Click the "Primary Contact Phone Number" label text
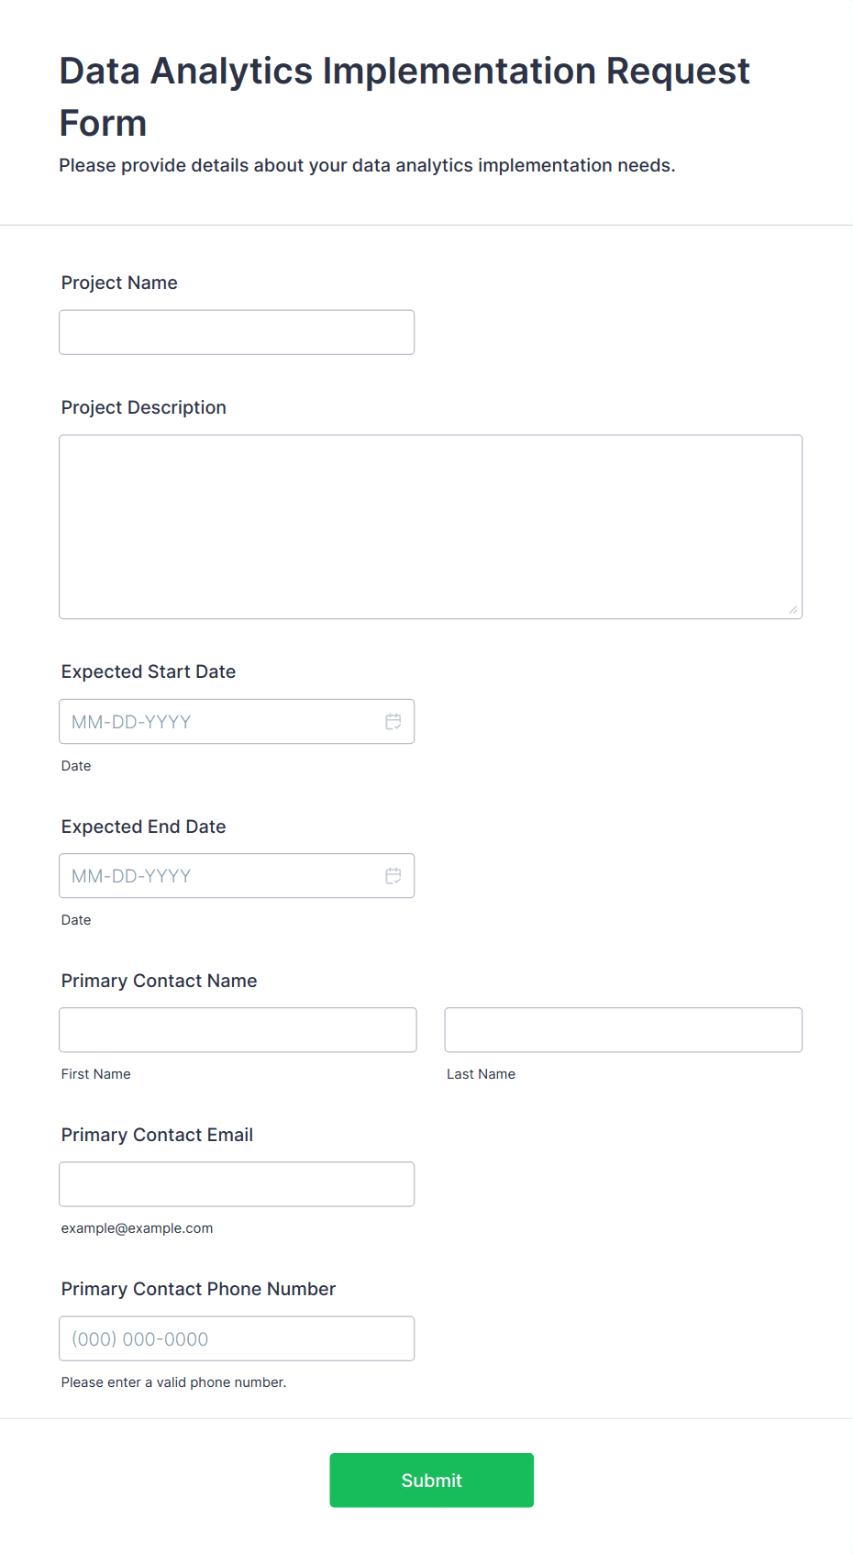 click(x=198, y=1289)
